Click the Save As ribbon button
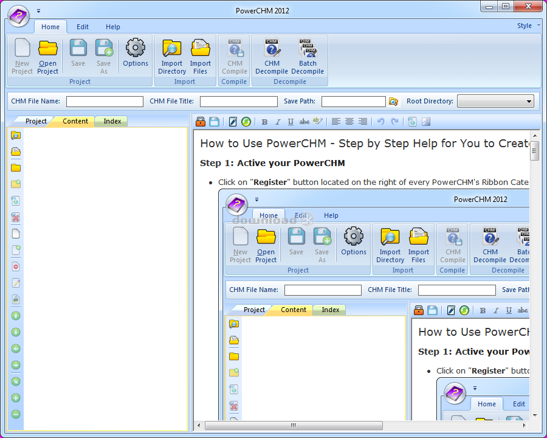The height and width of the screenshot is (438, 547). tap(103, 56)
